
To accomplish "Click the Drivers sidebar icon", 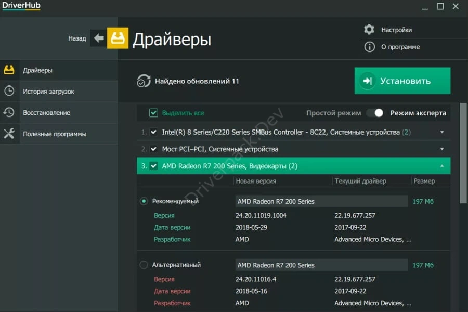I will click(9, 70).
